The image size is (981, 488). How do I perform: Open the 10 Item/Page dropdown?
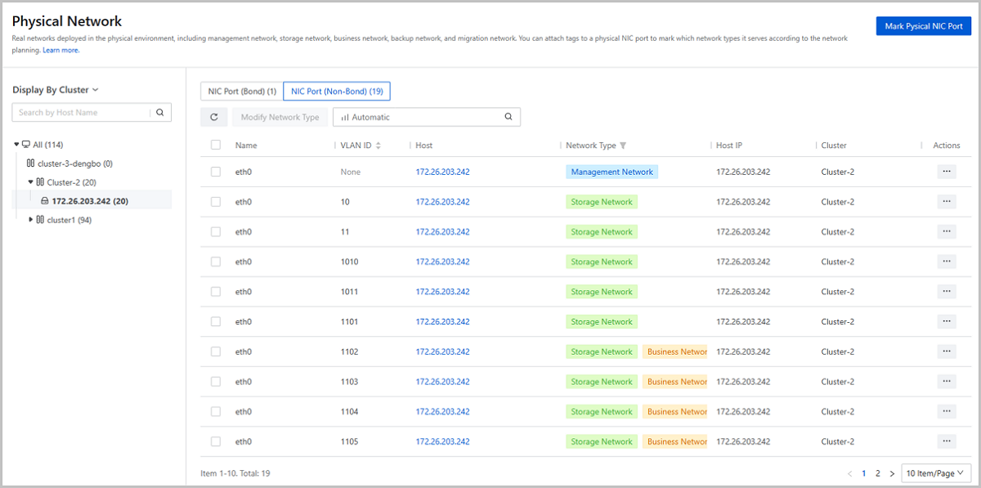coord(935,473)
